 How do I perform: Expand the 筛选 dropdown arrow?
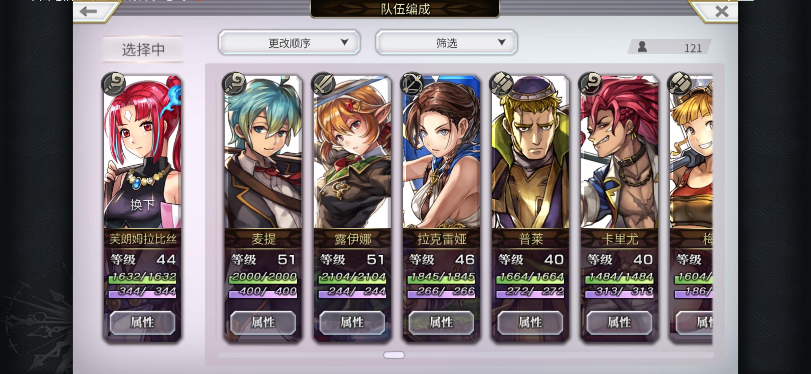(502, 42)
